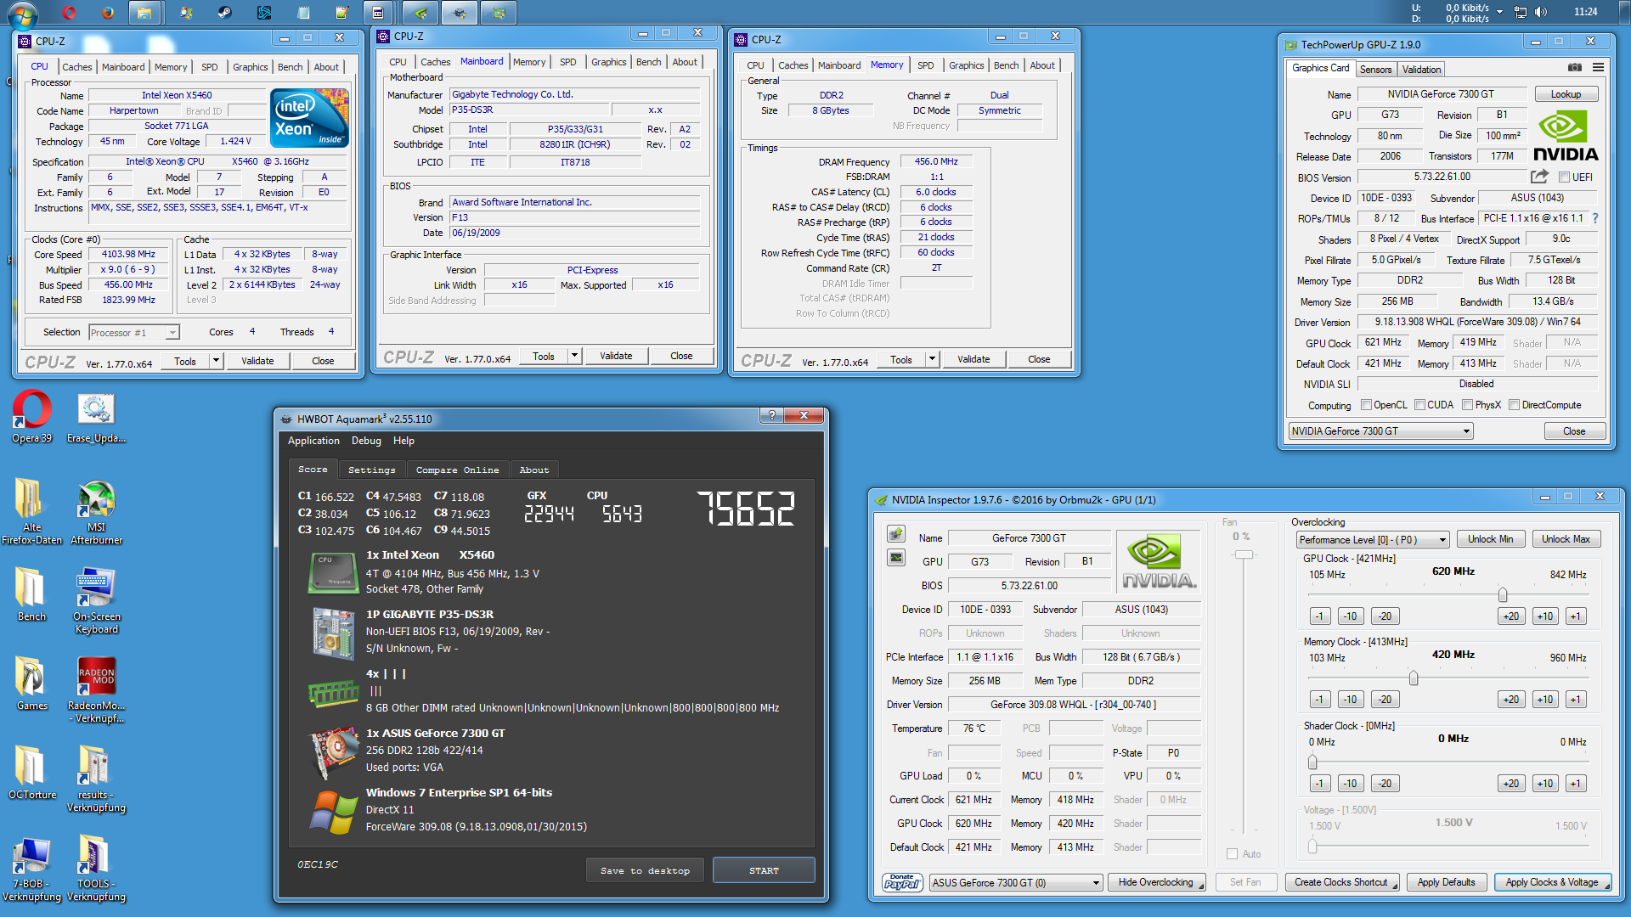Screen dimensions: 1631x917
Task: Click Lookup button in GPU-Z
Action: coord(1566,94)
